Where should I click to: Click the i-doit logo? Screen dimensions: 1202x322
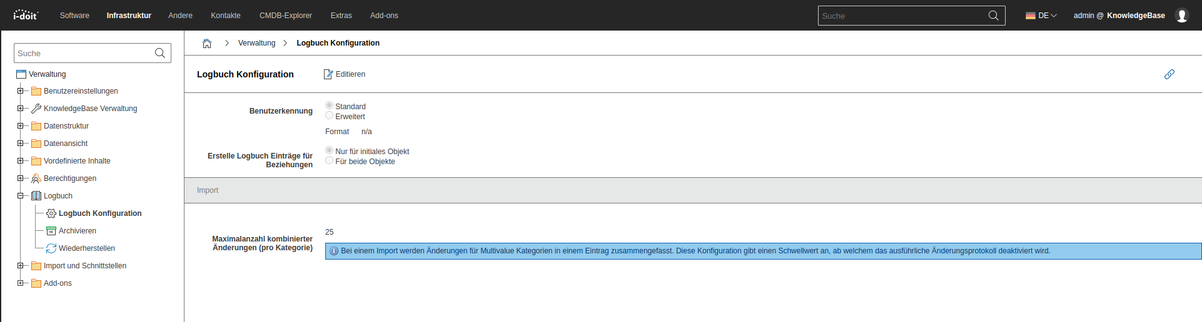[x=25, y=15]
